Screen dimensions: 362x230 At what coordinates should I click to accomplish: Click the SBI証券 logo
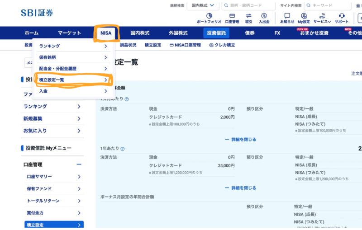click(x=37, y=13)
